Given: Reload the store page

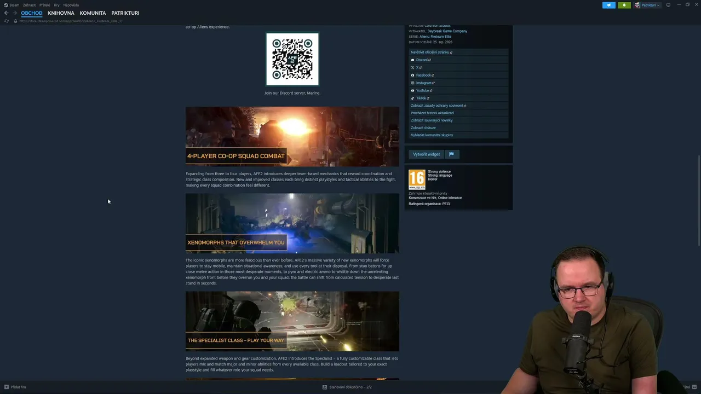Looking at the screenshot, I should 6,21.
